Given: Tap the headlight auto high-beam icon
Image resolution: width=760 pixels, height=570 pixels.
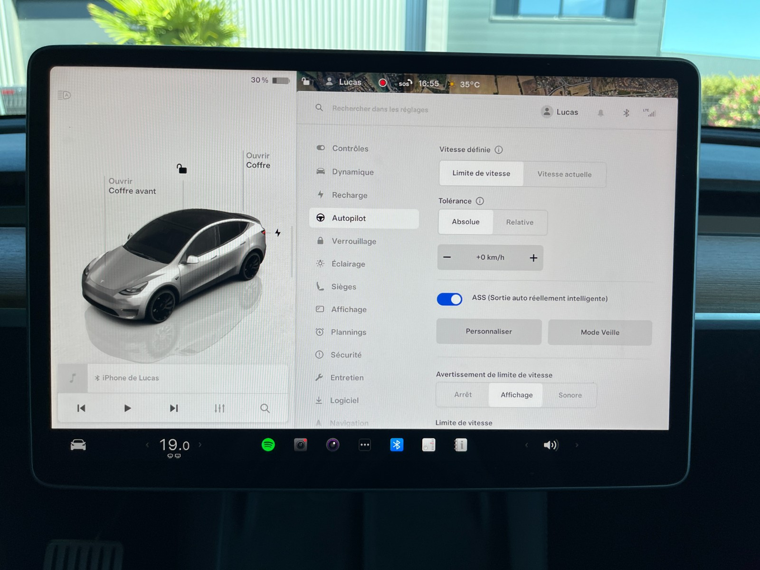Looking at the screenshot, I should [64, 95].
